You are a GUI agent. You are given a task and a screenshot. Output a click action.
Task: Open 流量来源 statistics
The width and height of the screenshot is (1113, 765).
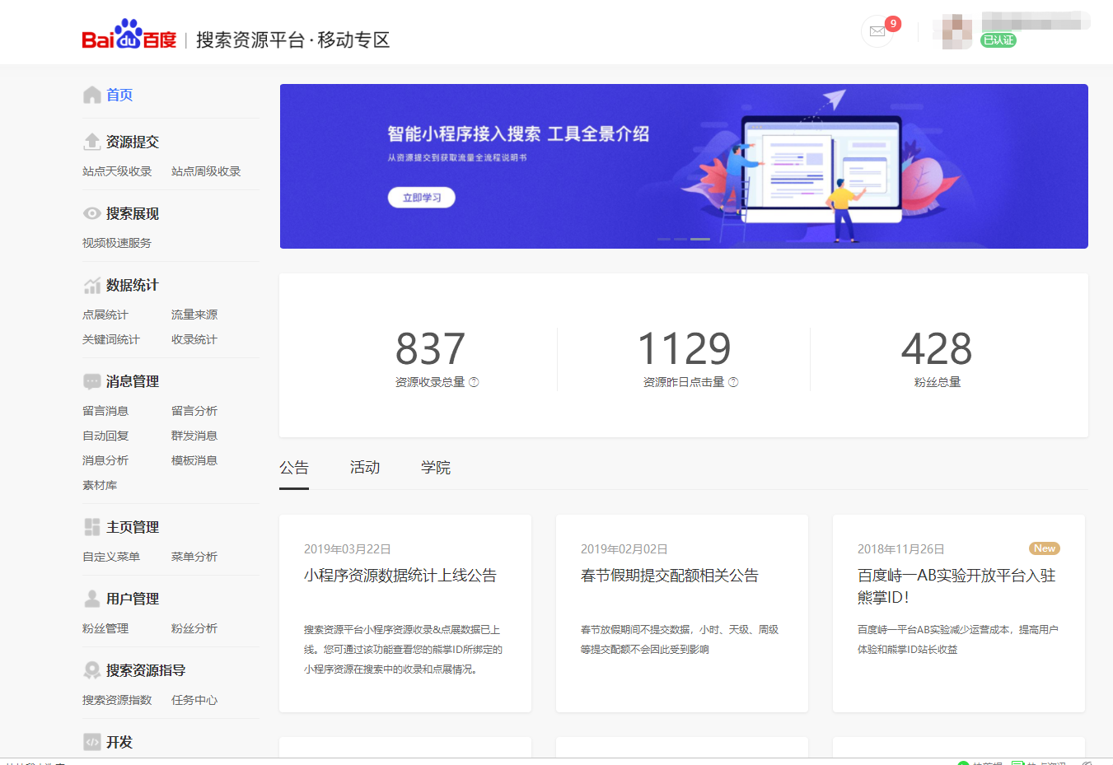[194, 315]
